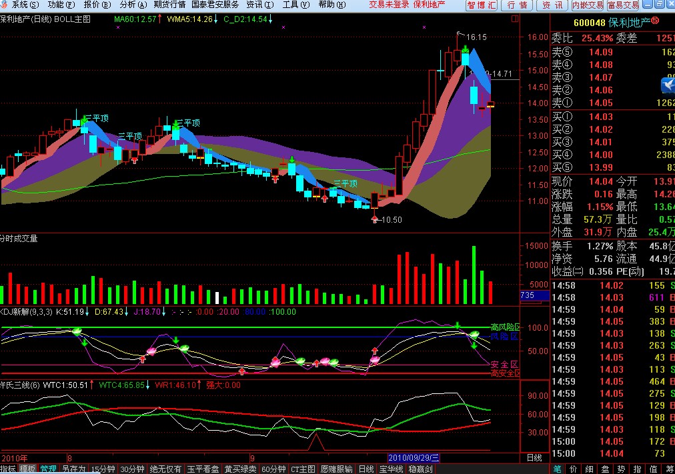The height and width of the screenshot is (474, 675).
Task: Open the 分析 menu
Action: click(133, 5)
